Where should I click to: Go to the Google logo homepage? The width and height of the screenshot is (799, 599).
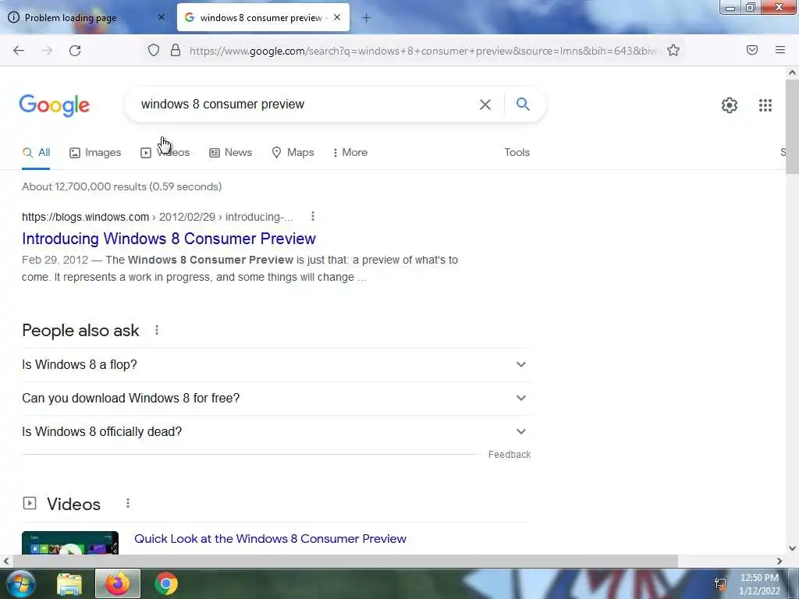[x=55, y=105]
